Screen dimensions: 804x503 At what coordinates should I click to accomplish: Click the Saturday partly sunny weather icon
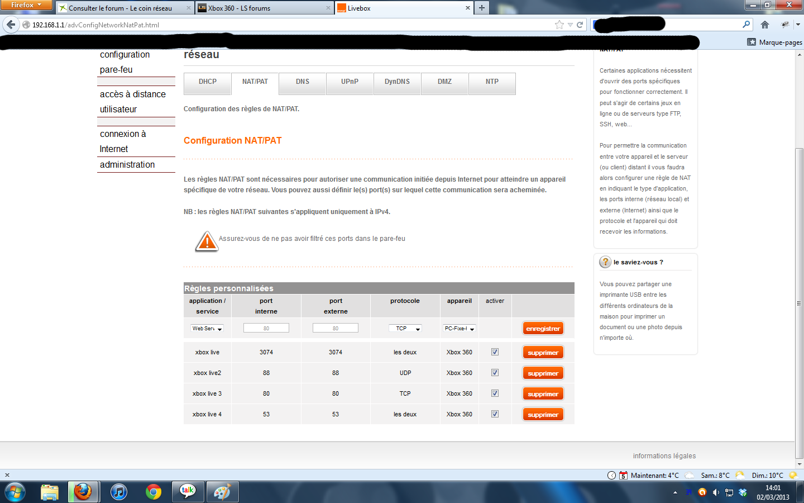pos(740,475)
